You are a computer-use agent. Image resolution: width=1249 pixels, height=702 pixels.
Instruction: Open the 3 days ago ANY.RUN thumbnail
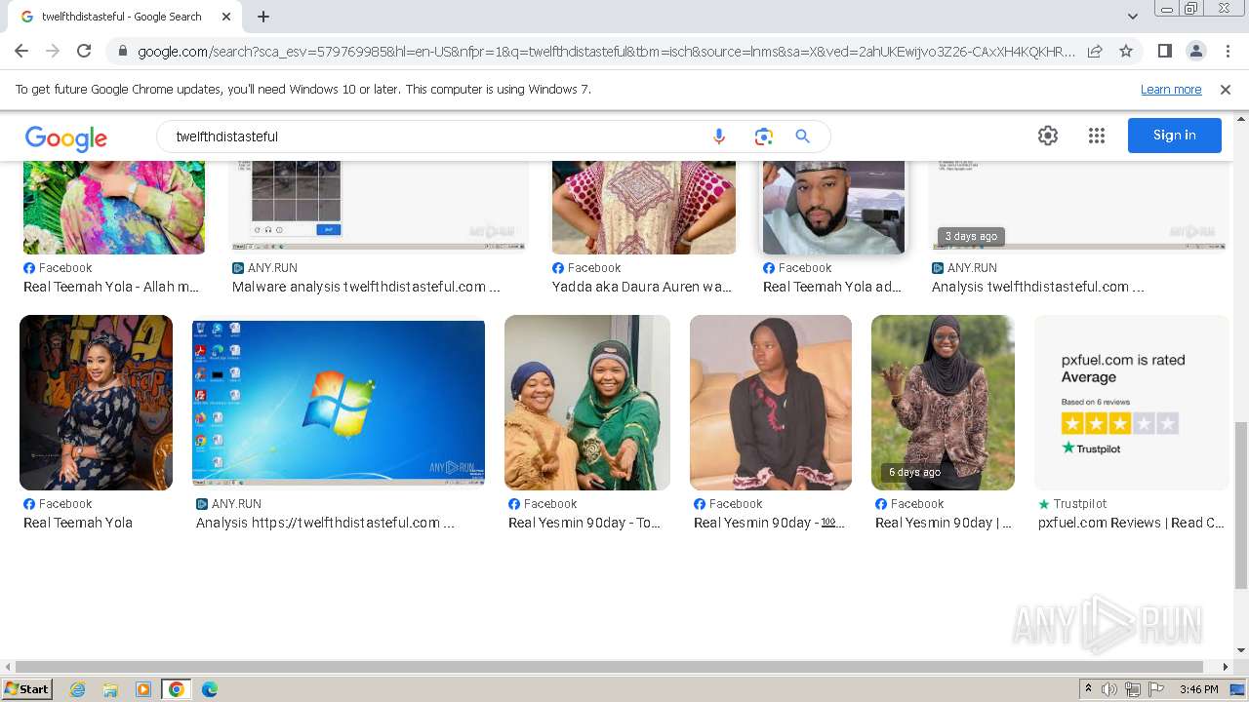coord(1078,205)
